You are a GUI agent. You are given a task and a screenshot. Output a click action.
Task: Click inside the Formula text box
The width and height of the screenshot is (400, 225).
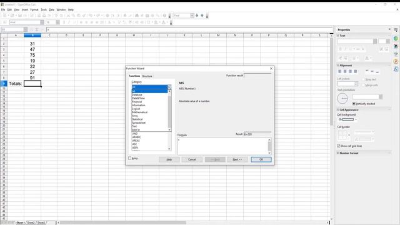[x=222, y=146]
